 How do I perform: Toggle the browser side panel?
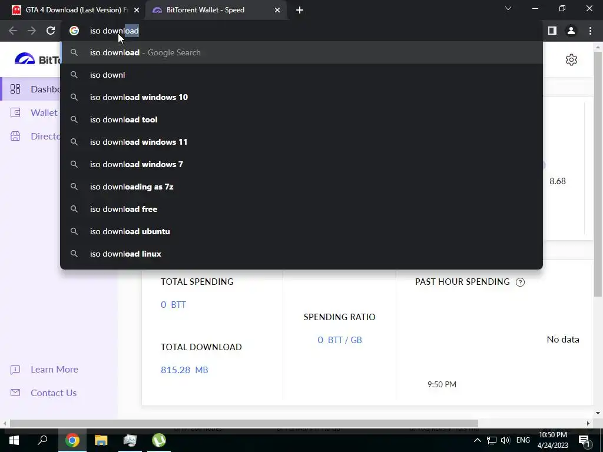point(552,31)
